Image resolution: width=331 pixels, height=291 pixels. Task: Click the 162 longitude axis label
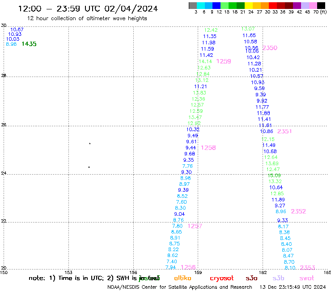263,272
